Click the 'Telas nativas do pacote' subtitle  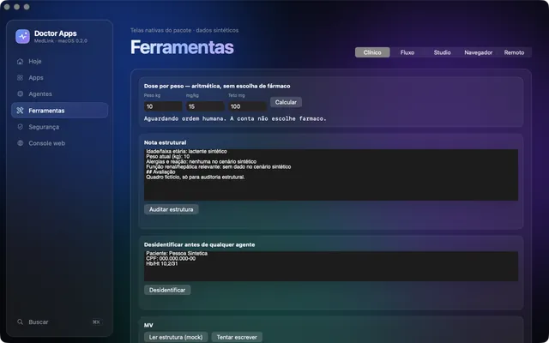pyautogui.click(x=184, y=30)
